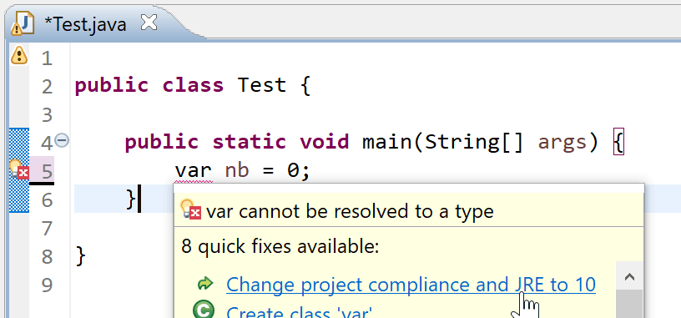The image size is (681, 318).
Task: Click the up arrow on the quick fix scrollbar
Action: point(629,276)
